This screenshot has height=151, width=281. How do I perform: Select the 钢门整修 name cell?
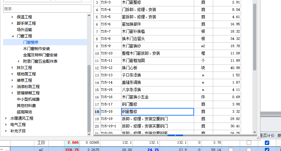click(158, 104)
